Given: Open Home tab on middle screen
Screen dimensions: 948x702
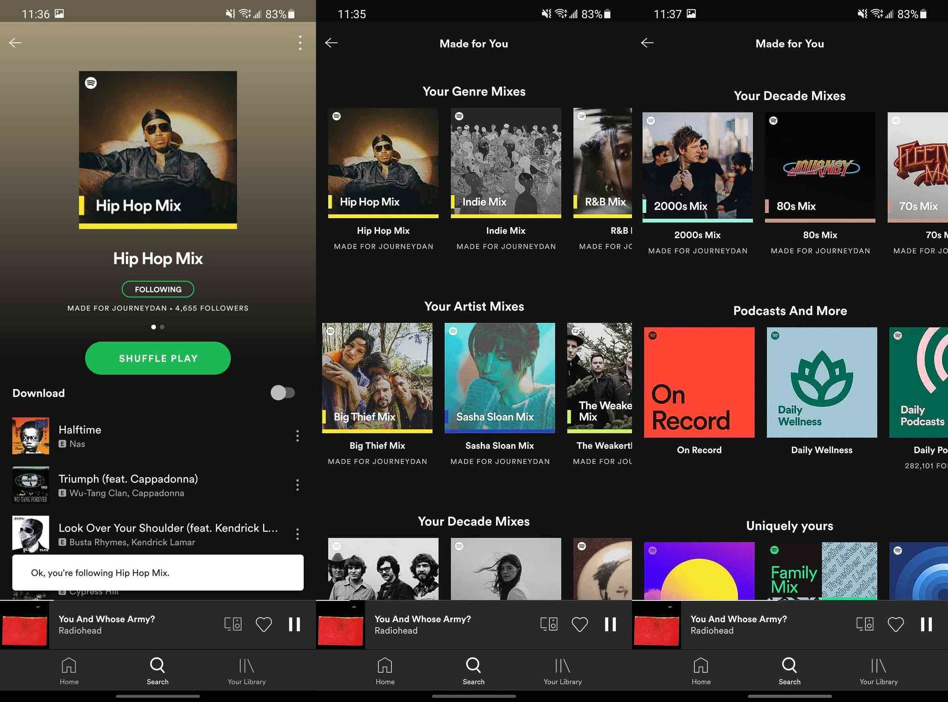Looking at the screenshot, I should point(385,672).
